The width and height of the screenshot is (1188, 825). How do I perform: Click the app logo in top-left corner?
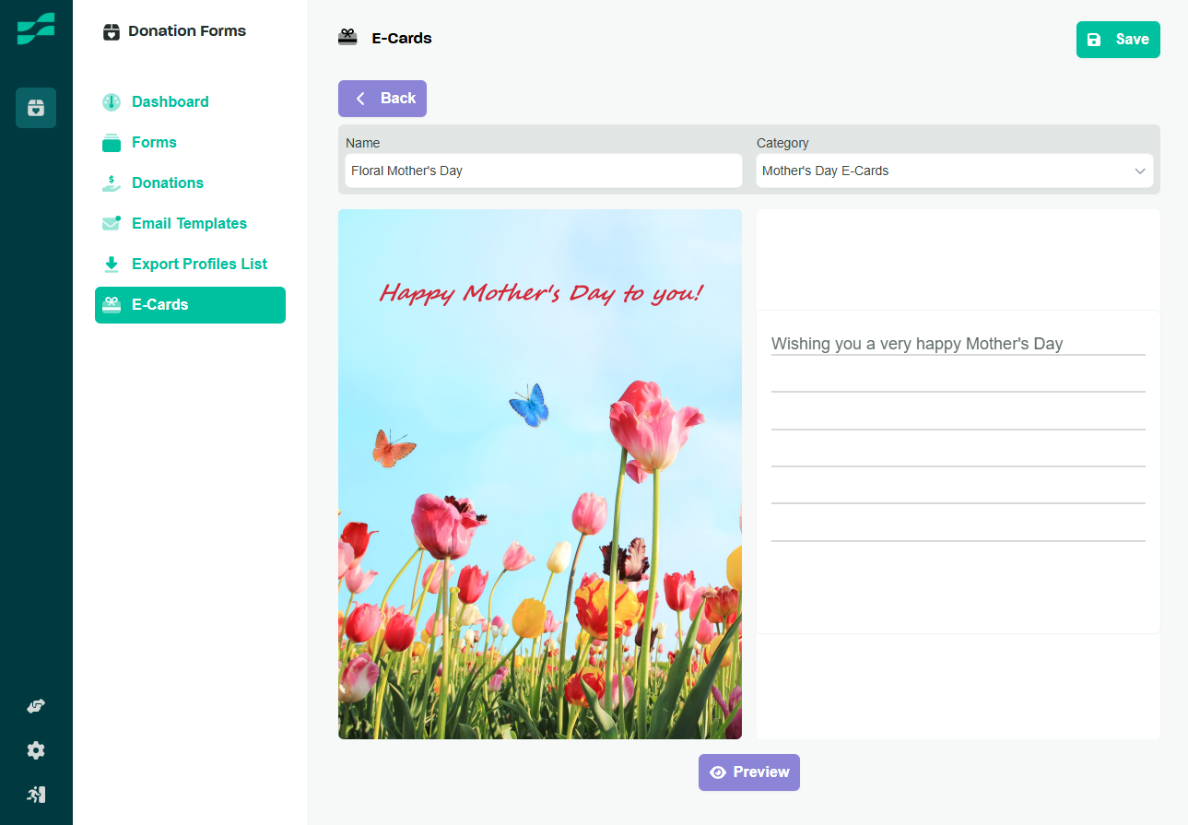(x=36, y=29)
